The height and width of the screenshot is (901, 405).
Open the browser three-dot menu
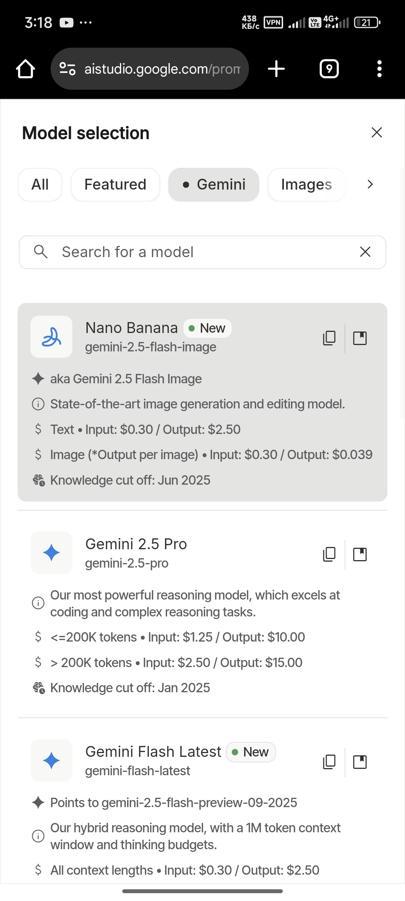coord(379,69)
